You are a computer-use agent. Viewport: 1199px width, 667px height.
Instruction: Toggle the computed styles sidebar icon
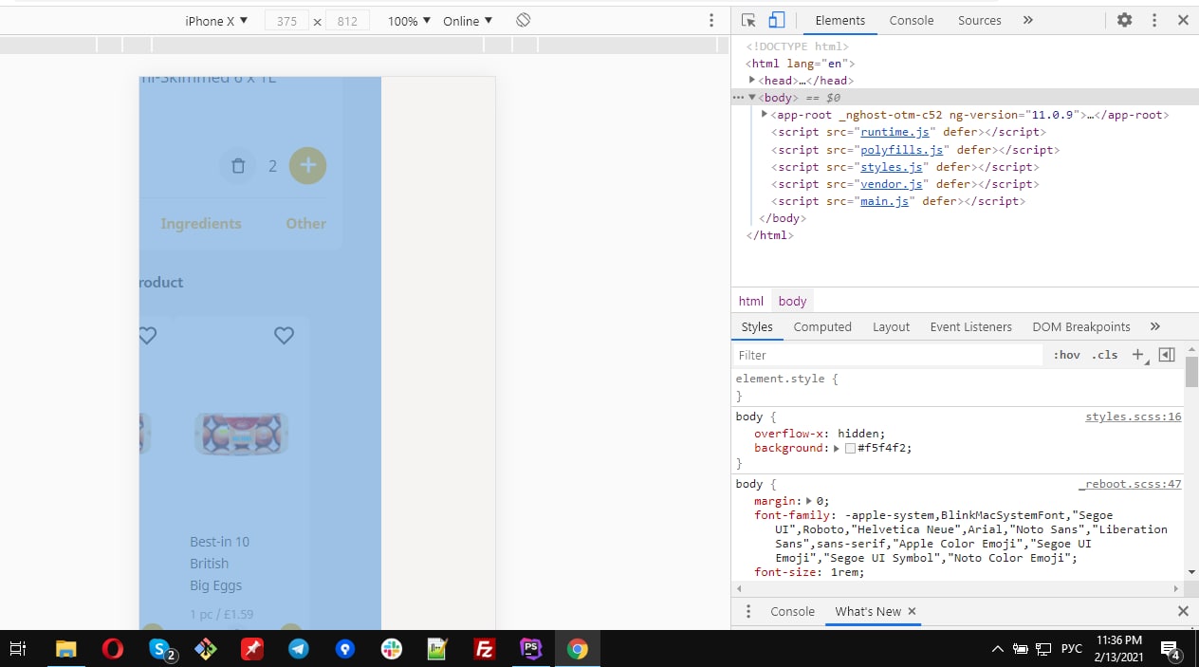coord(1167,355)
